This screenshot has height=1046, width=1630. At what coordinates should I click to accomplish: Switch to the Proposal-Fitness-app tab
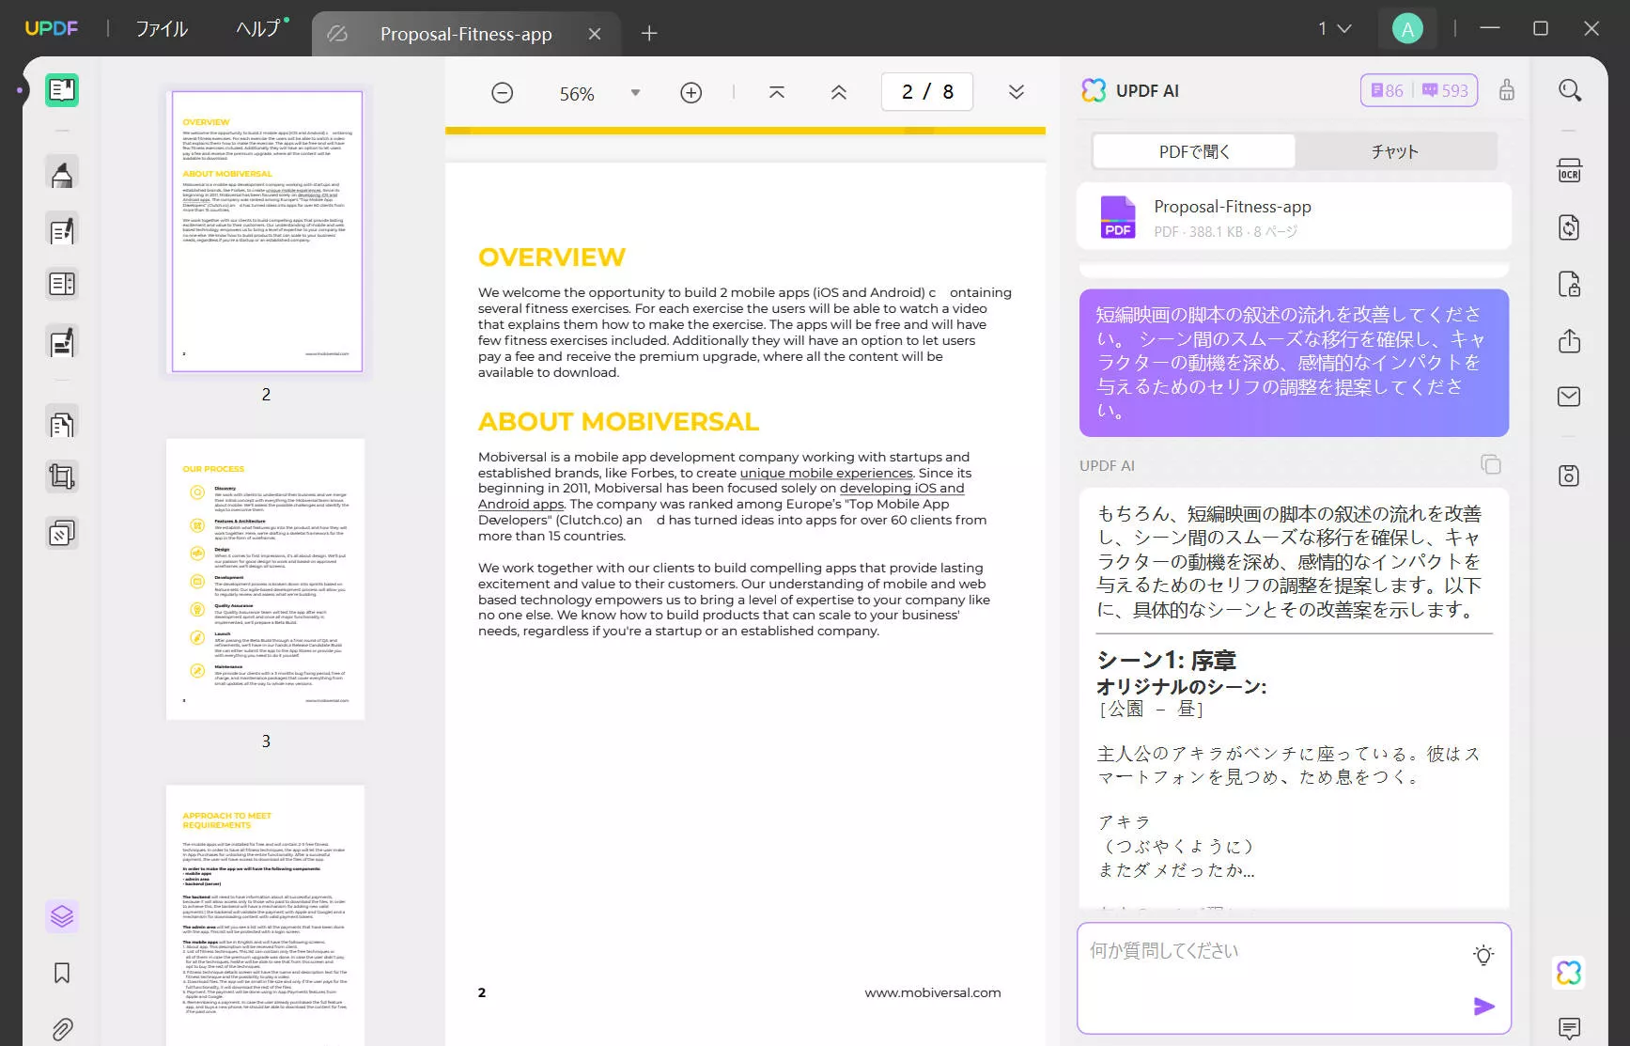[x=466, y=34]
